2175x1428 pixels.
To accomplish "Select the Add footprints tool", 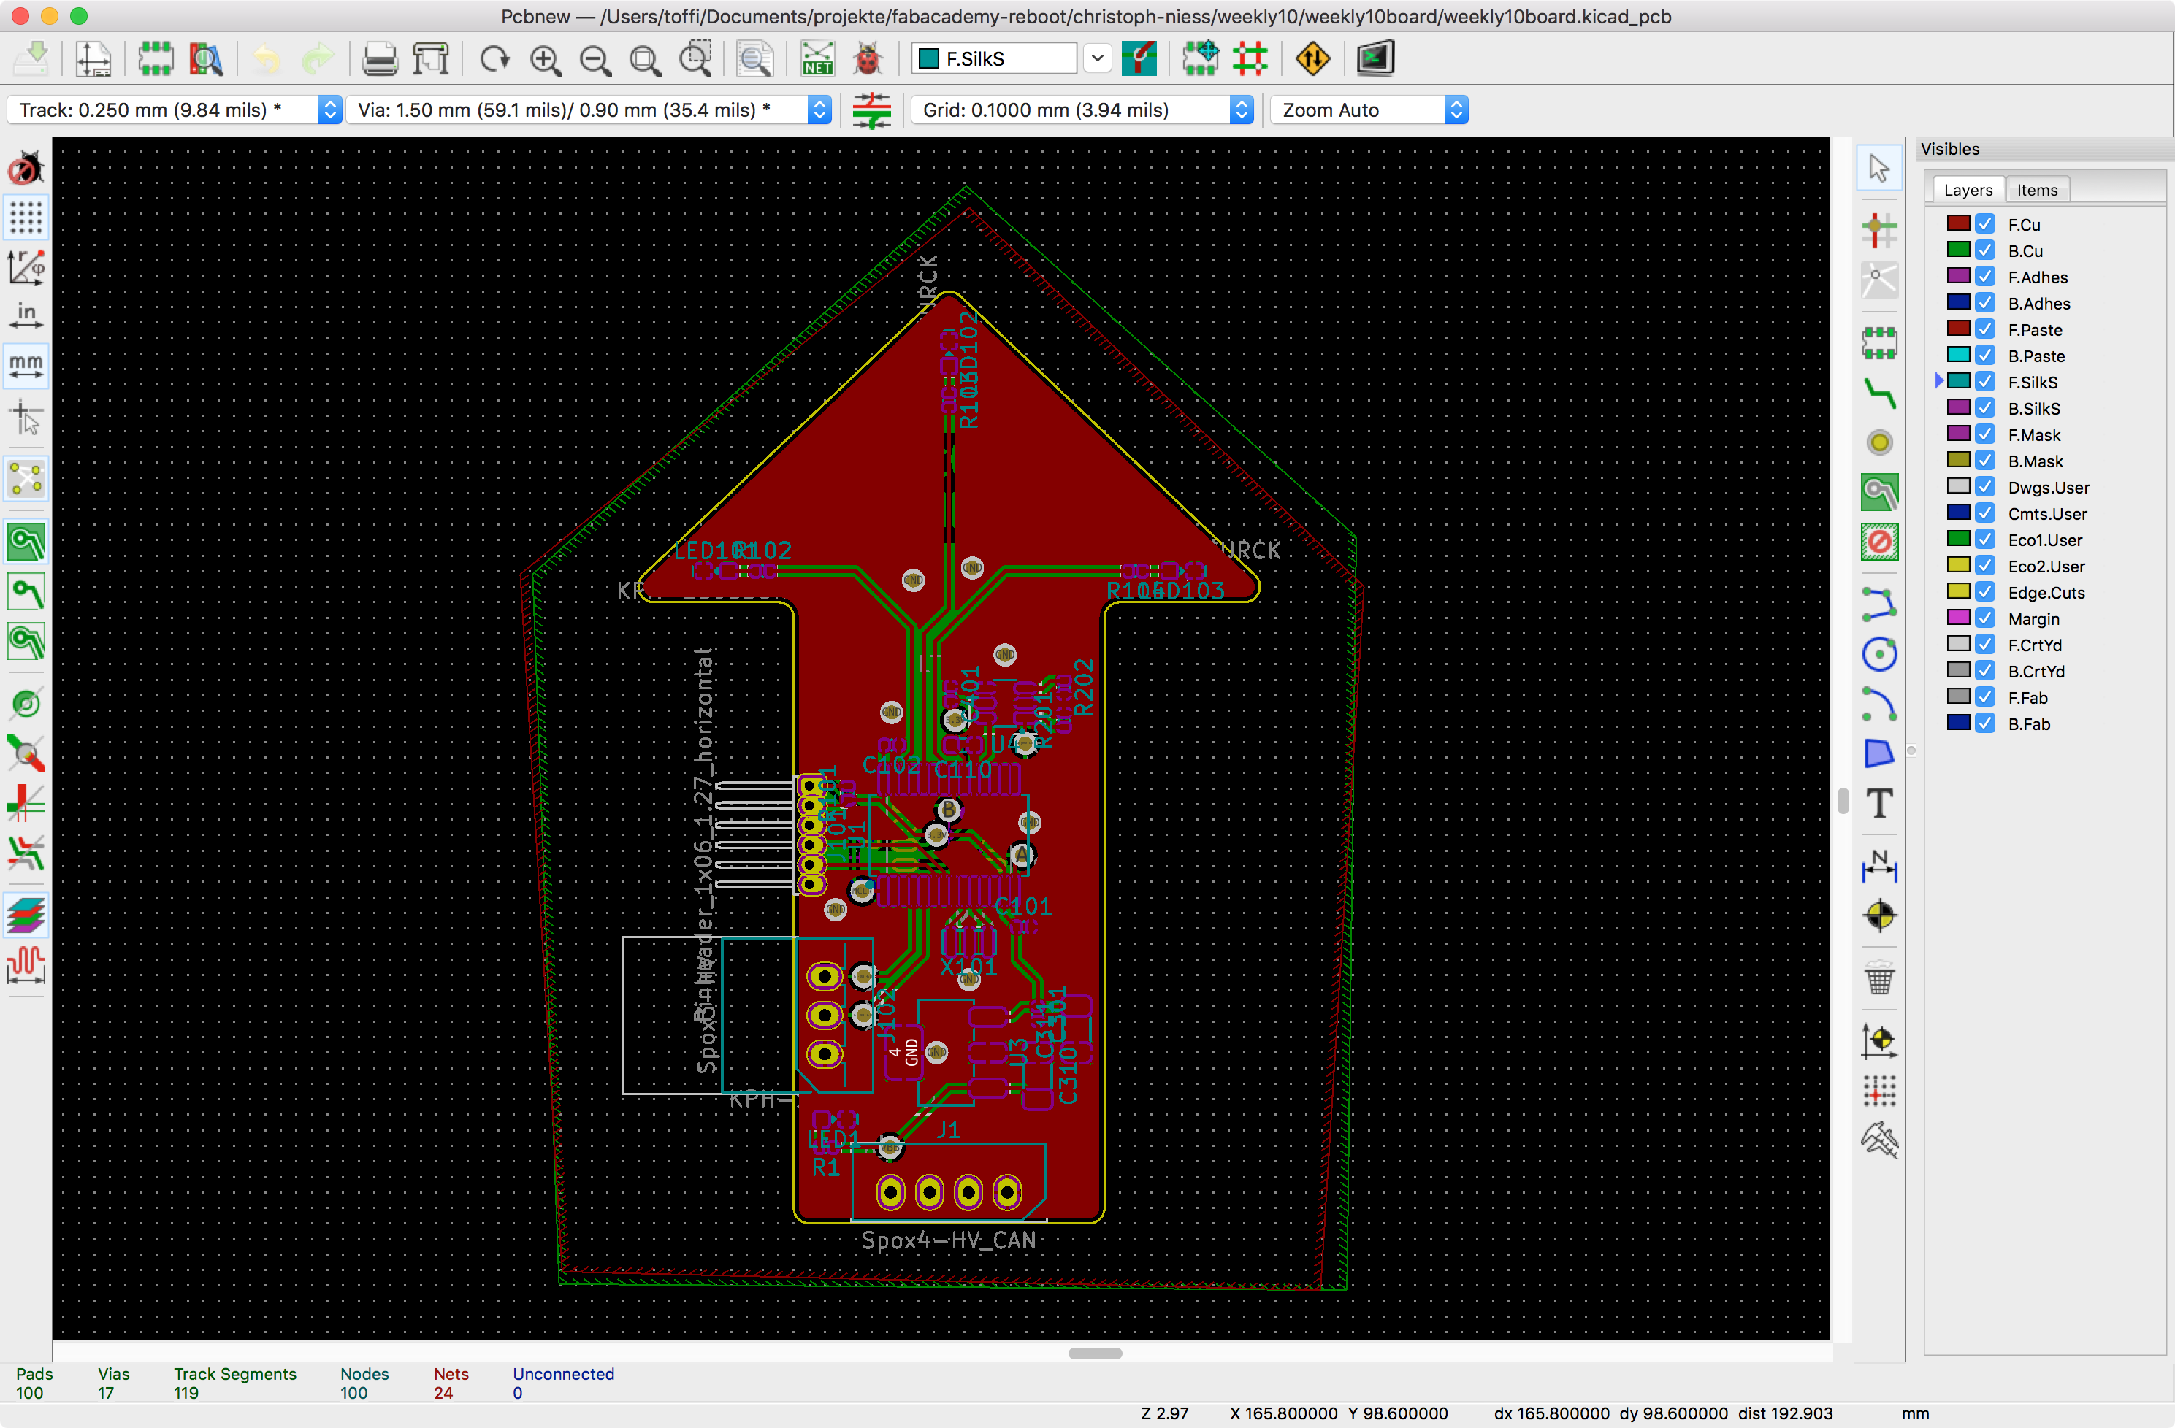I will 1879,342.
